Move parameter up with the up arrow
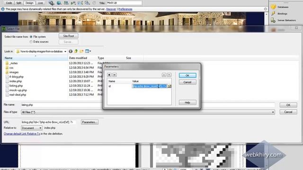The height and width of the screenshot is (170, 303). [x=164, y=75]
